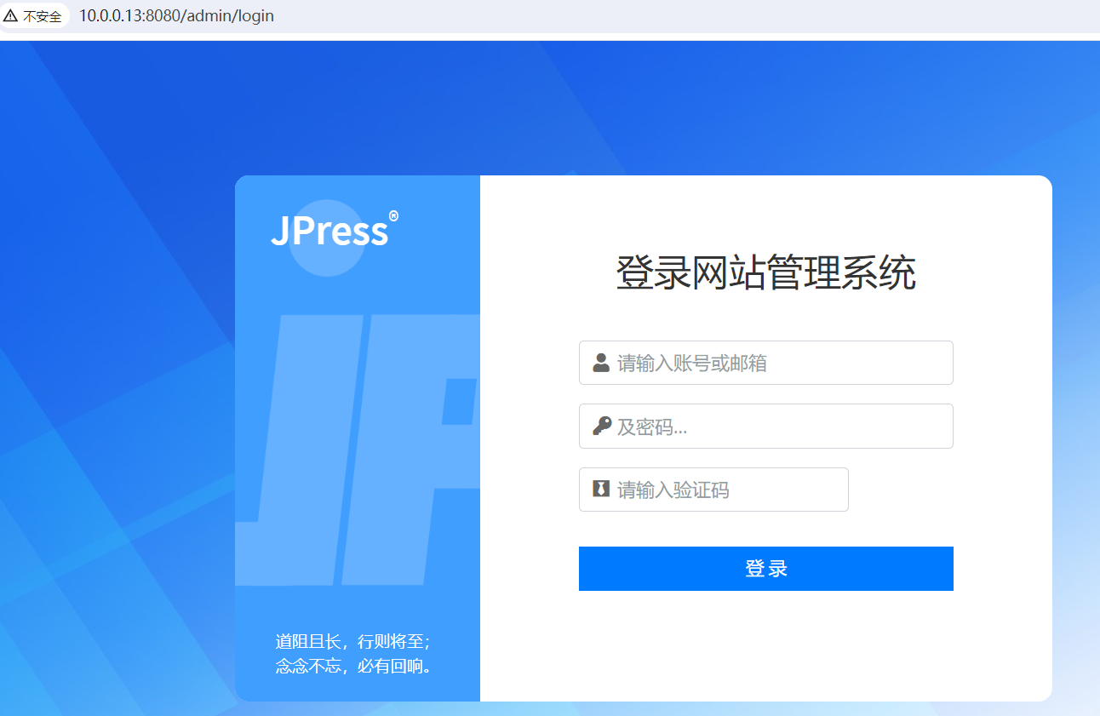Click the heading 登录网站管理系统
This screenshot has width=1100, height=716.
pos(766,273)
